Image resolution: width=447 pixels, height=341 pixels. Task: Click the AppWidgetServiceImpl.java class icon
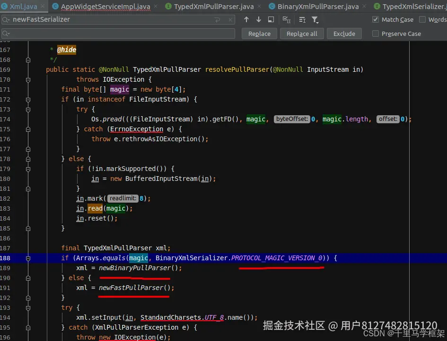56,6
